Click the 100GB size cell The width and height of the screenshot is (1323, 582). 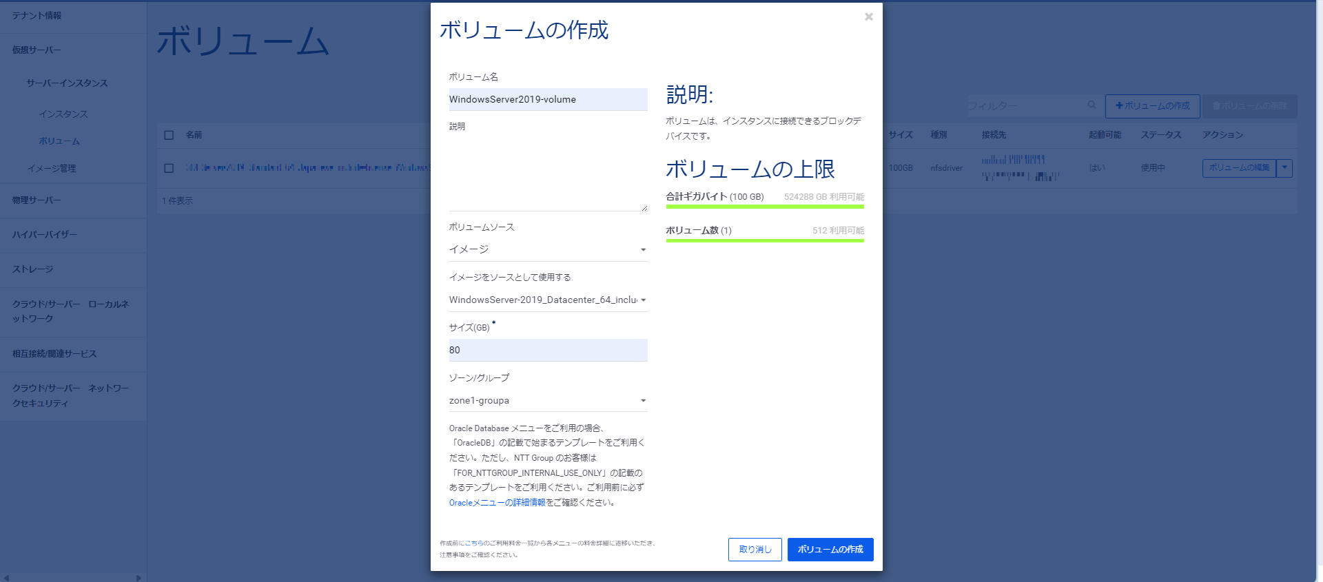(x=901, y=168)
